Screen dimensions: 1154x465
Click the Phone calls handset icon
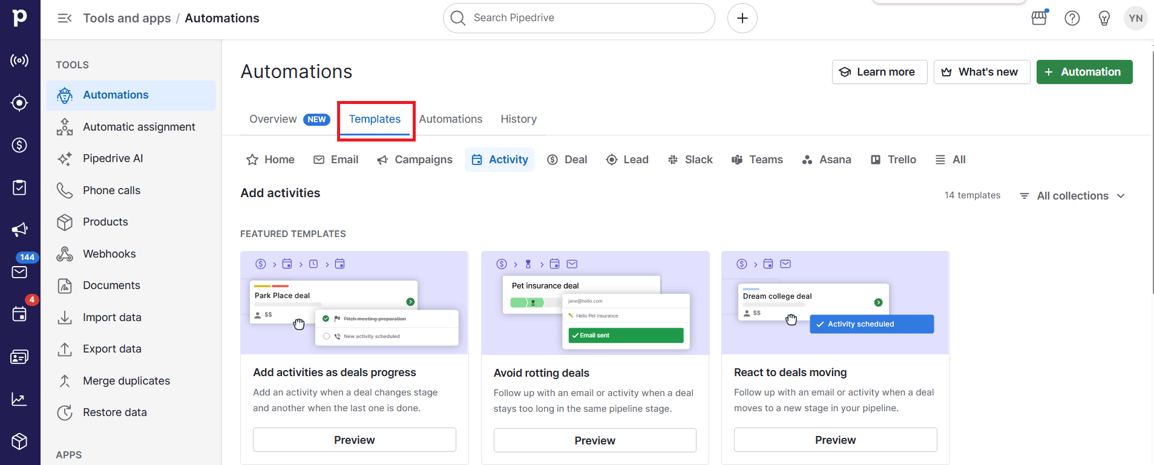(x=65, y=190)
